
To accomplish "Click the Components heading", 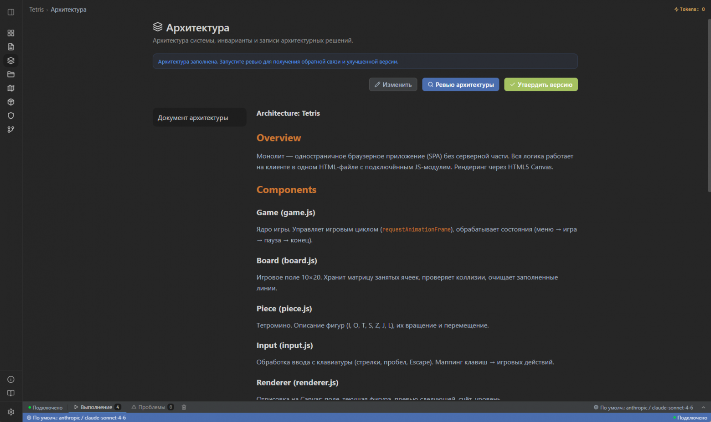I will pos(286,190).
